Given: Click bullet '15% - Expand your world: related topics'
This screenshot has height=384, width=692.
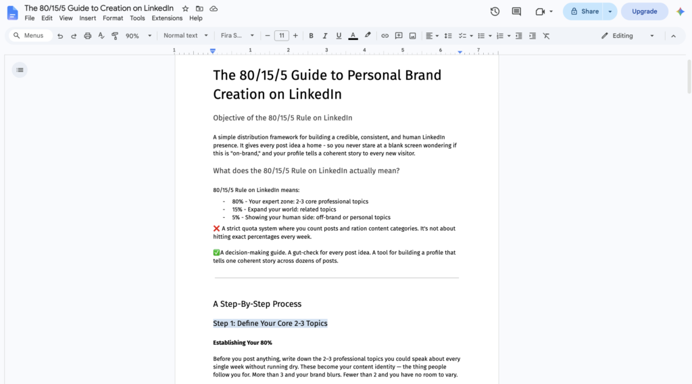Looking at the screenshot, I should tap(285, 209).
